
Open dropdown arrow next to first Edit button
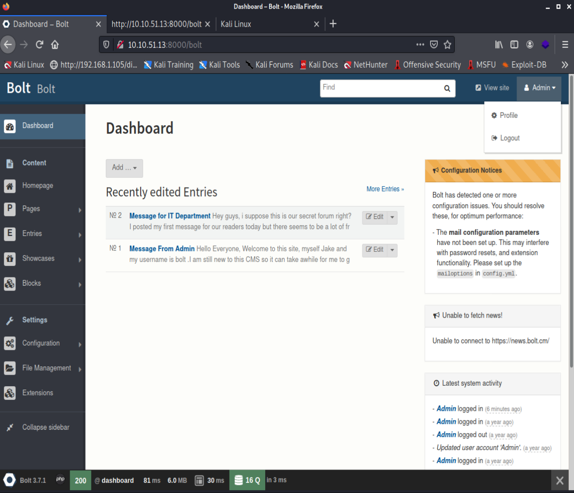point(392,217)
